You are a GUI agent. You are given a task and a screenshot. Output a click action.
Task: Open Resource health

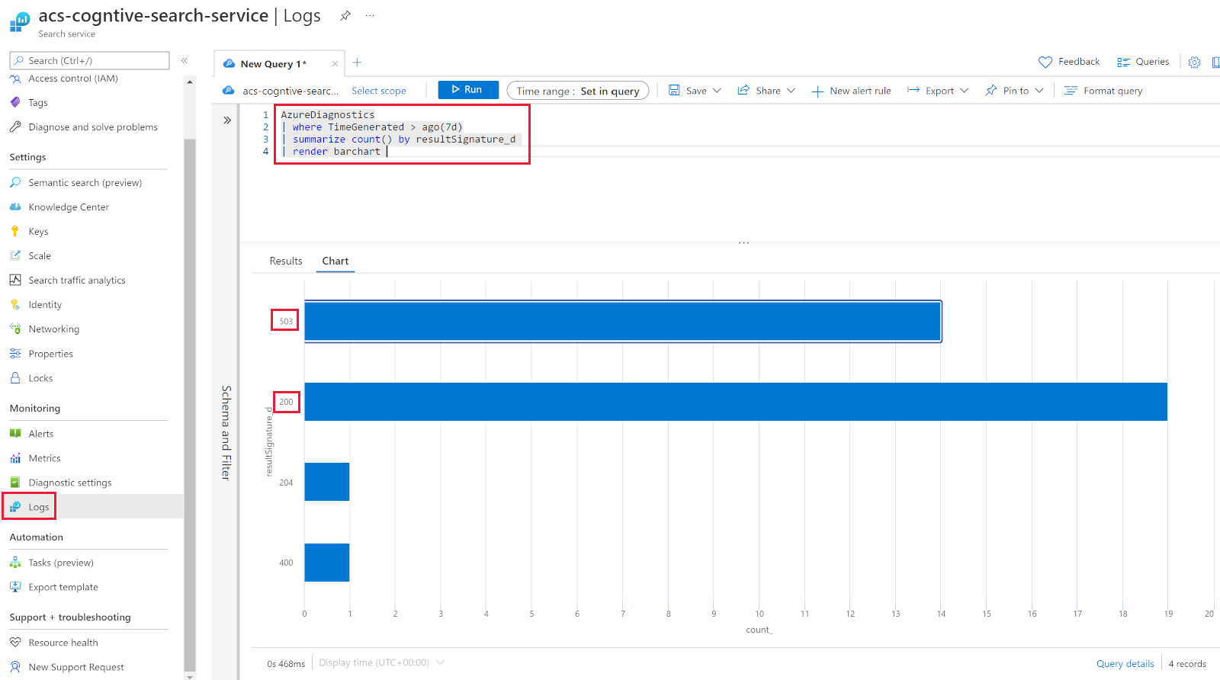click(63, 643)
